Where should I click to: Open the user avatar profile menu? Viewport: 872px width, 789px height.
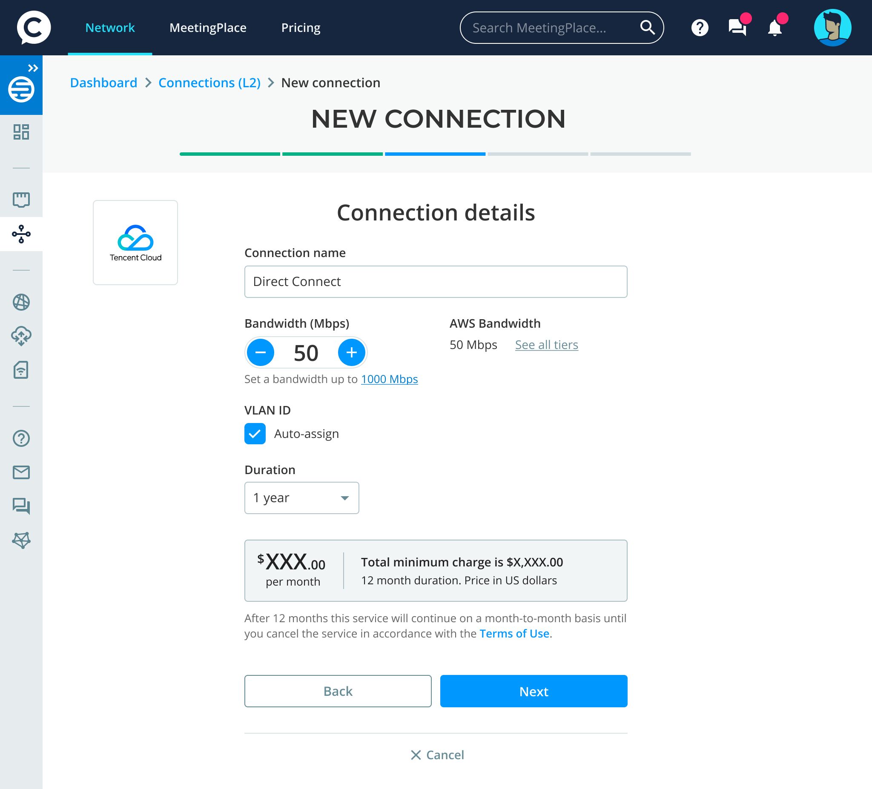(832, 28)
